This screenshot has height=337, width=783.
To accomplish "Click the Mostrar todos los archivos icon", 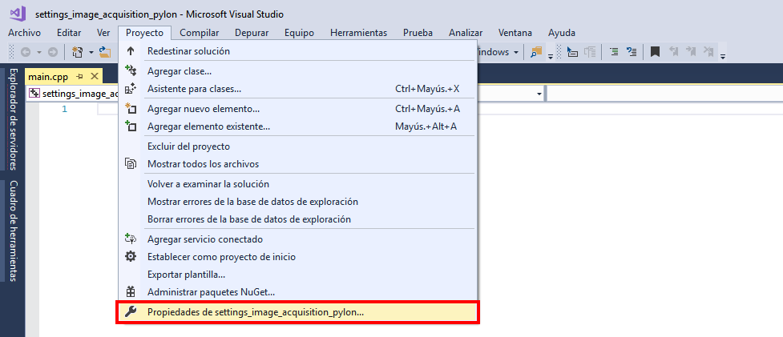I will [131, 163].
